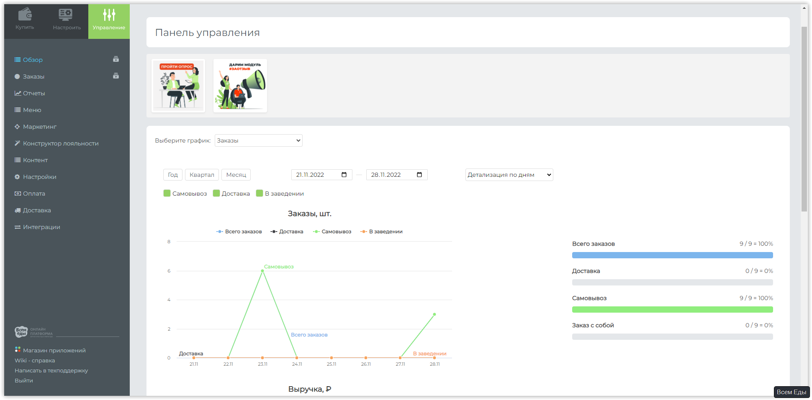Open Магазин приложений with the colored dots icon
812x400 pixels.
click(x=50, y=350)
